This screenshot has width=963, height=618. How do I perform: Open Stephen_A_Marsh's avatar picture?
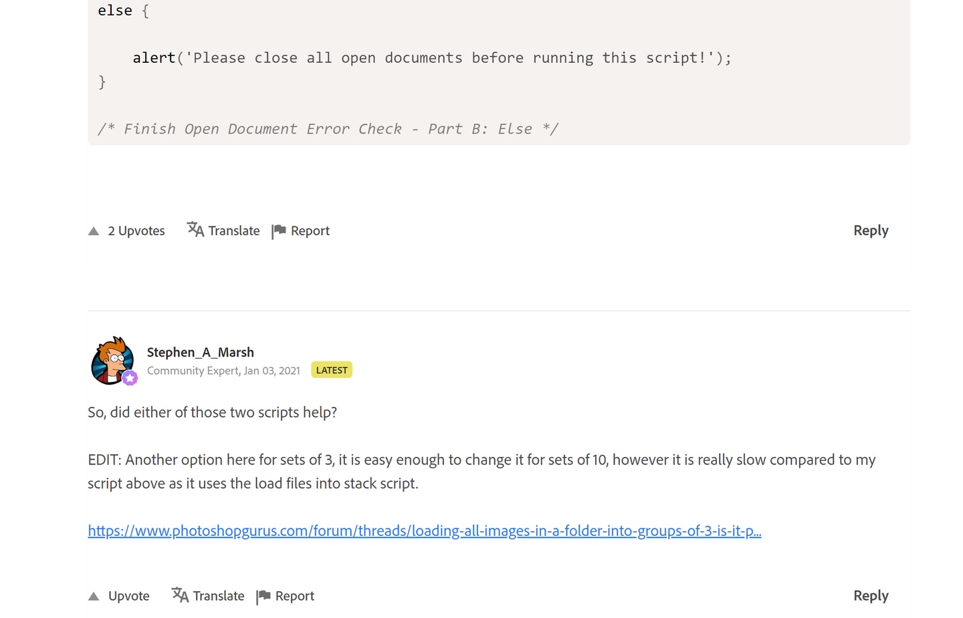(112, 361)
